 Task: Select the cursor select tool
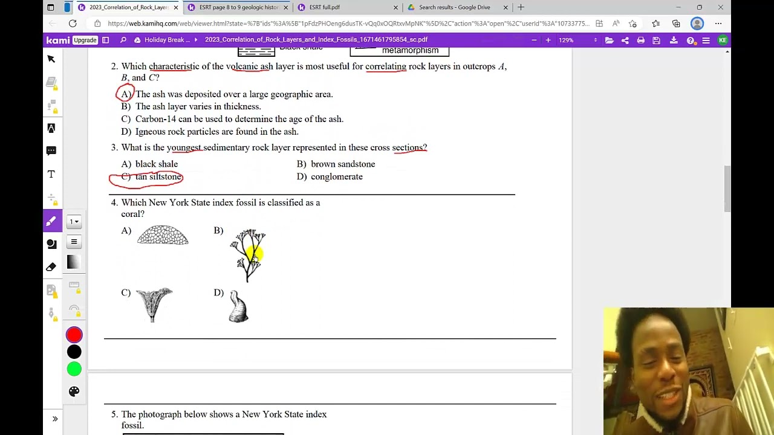[51, 59]
